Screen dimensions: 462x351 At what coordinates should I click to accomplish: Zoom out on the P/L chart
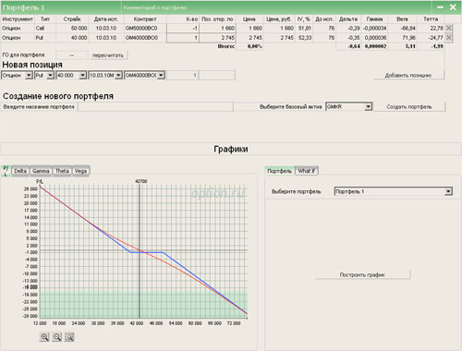pyautogui.click(x=57, y=337)
